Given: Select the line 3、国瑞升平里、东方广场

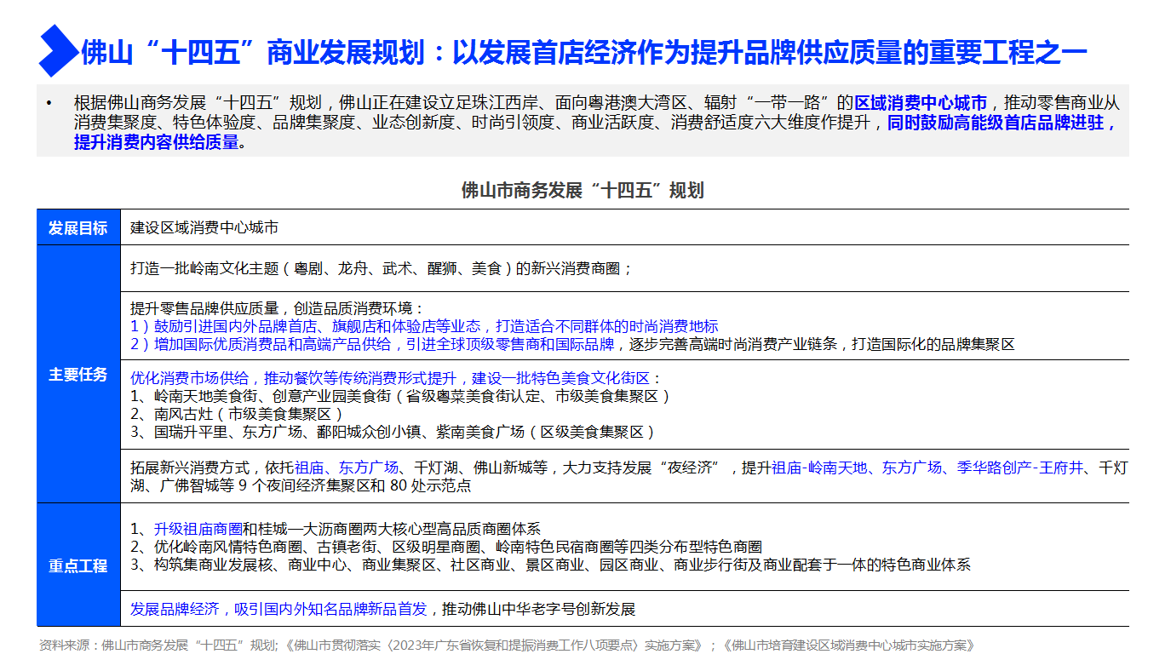Looking at the screenshot, I should (x=393, y=432).
